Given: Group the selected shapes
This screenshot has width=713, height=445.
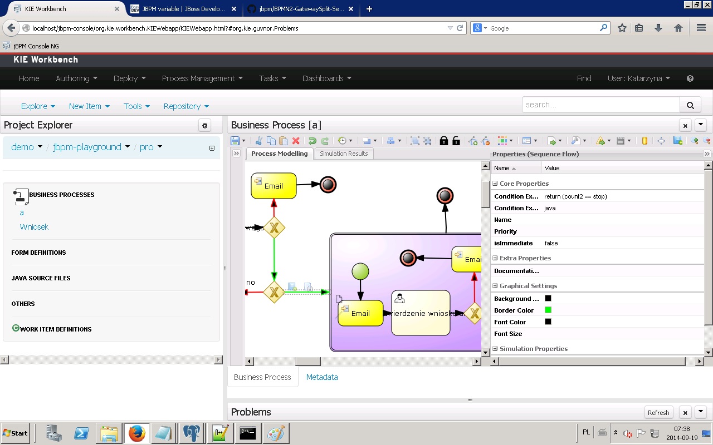Looking at the screenshot, I should [x=414, y=141].
